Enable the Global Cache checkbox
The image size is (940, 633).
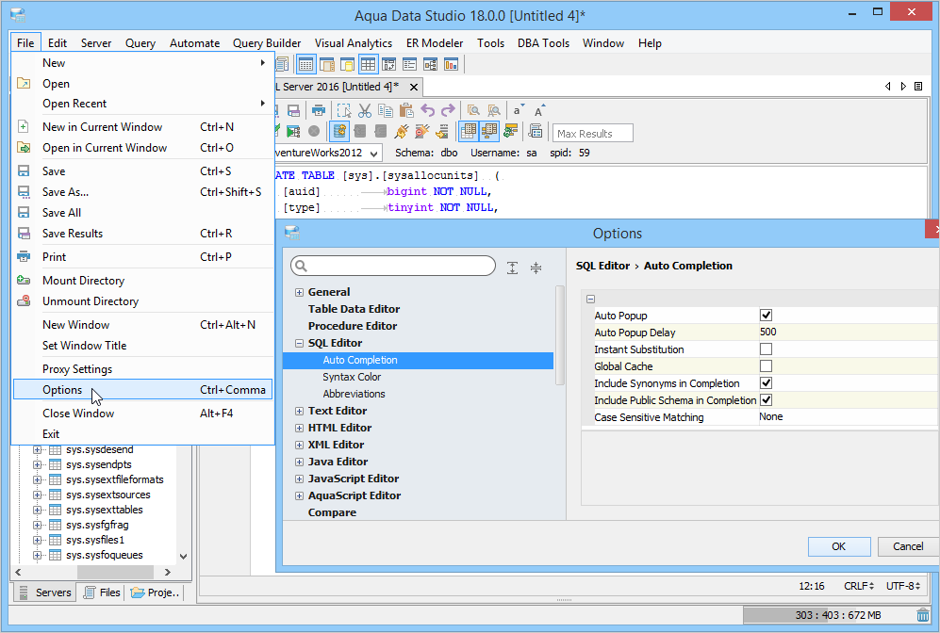click(766, 366)
